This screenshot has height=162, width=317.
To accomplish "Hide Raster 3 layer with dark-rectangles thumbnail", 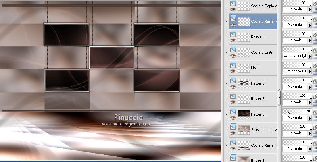I will (x=233, y=87).
